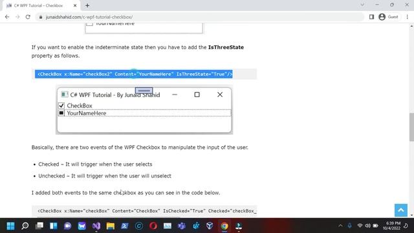The height and width of the screenshot is (233, 414).
Task: Open Chrome three-dot menu
Action: pos(407,17)
